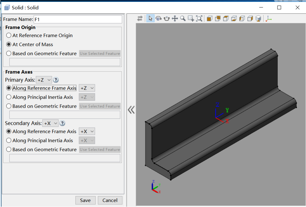
Task: Switch to top view cube icon
Action: pos(226,19)
